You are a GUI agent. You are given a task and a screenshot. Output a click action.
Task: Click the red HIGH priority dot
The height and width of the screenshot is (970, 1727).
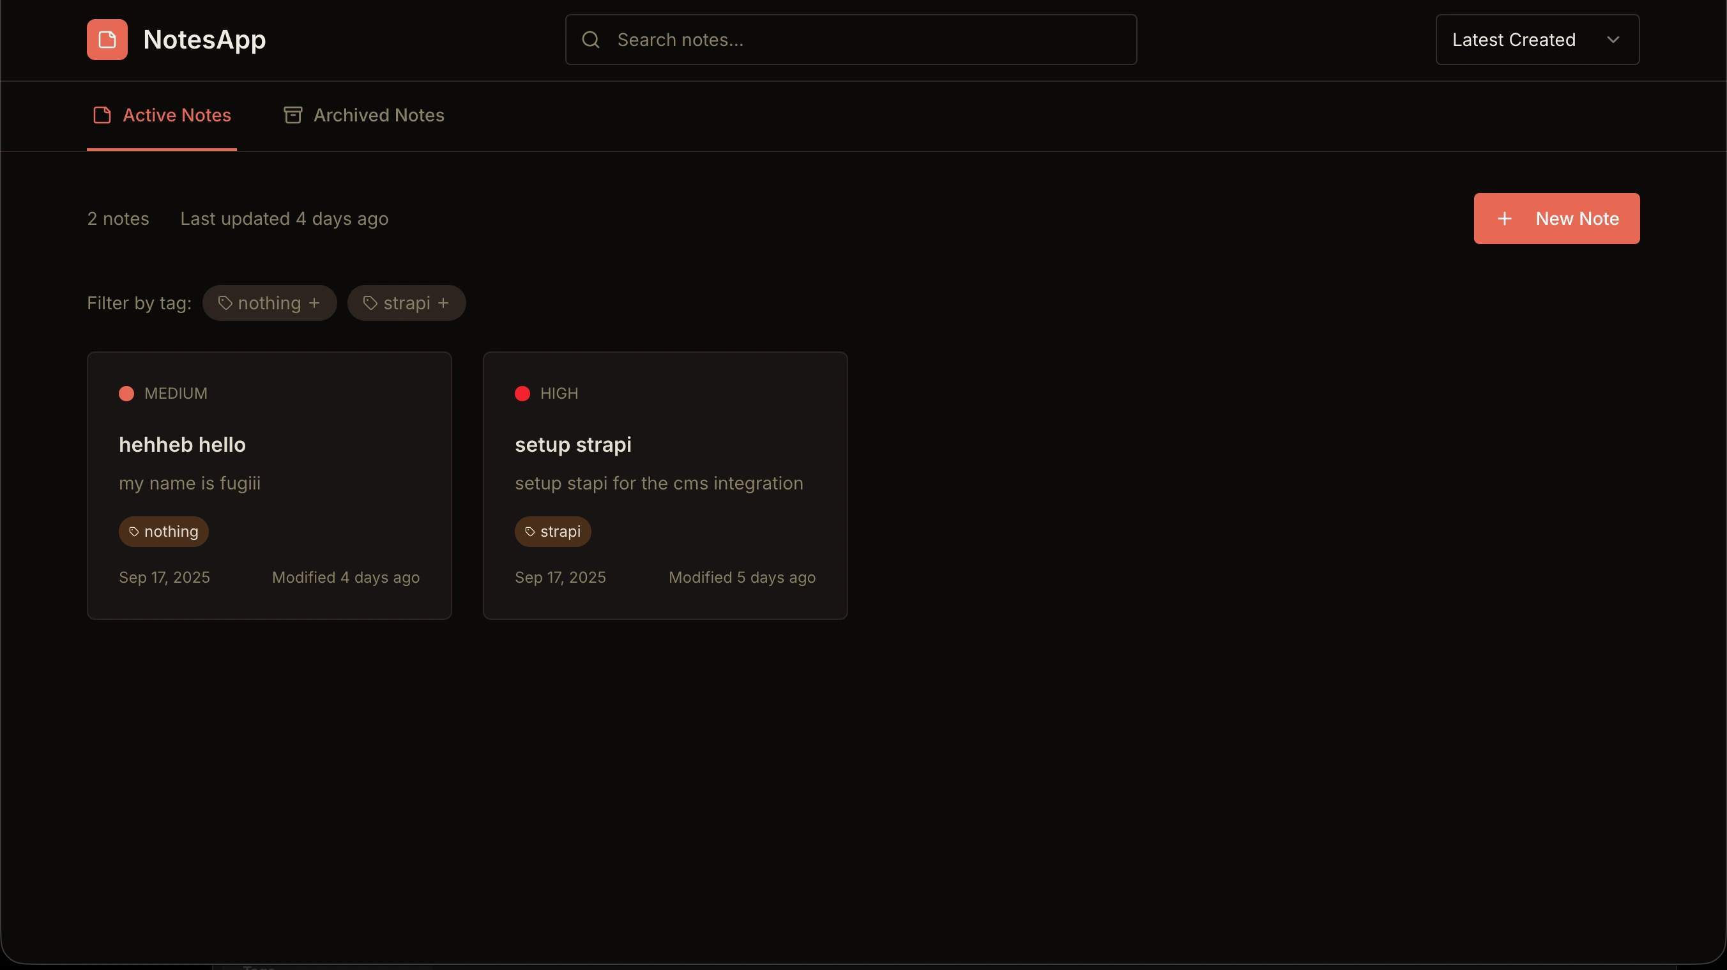click(522, 394)
